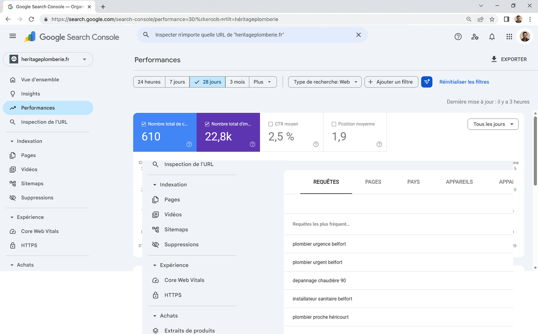Share this page from the address bar
Viewport: 538px width, 334px height.
480,19
